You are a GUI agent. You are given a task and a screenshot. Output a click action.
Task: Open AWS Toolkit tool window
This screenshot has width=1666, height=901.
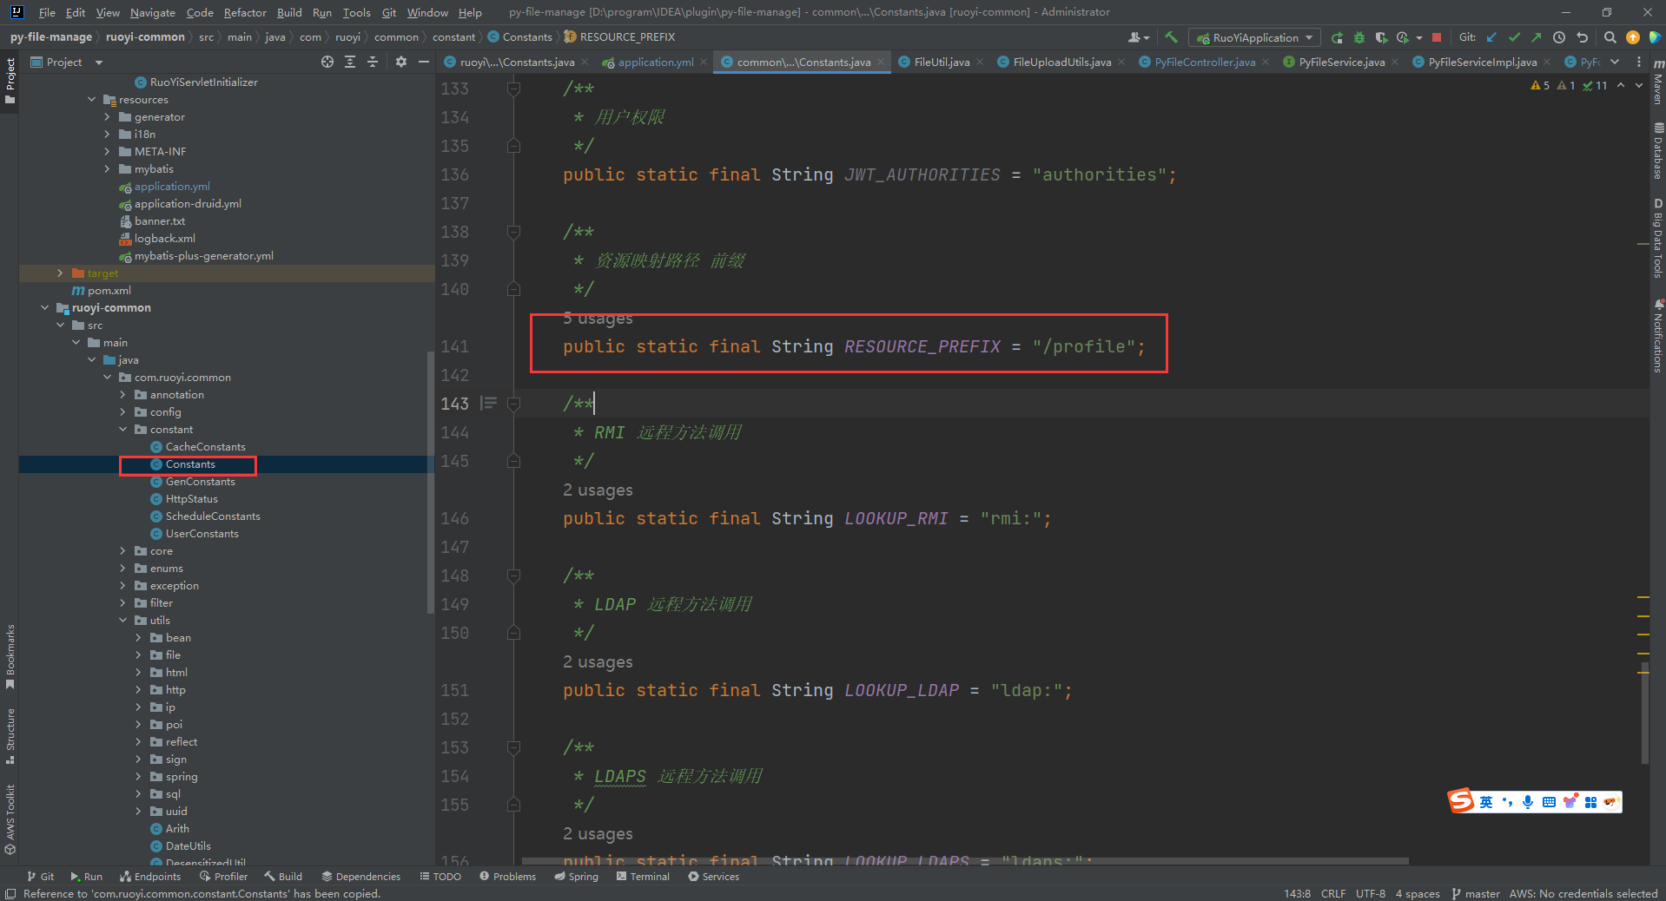point(10,819)
